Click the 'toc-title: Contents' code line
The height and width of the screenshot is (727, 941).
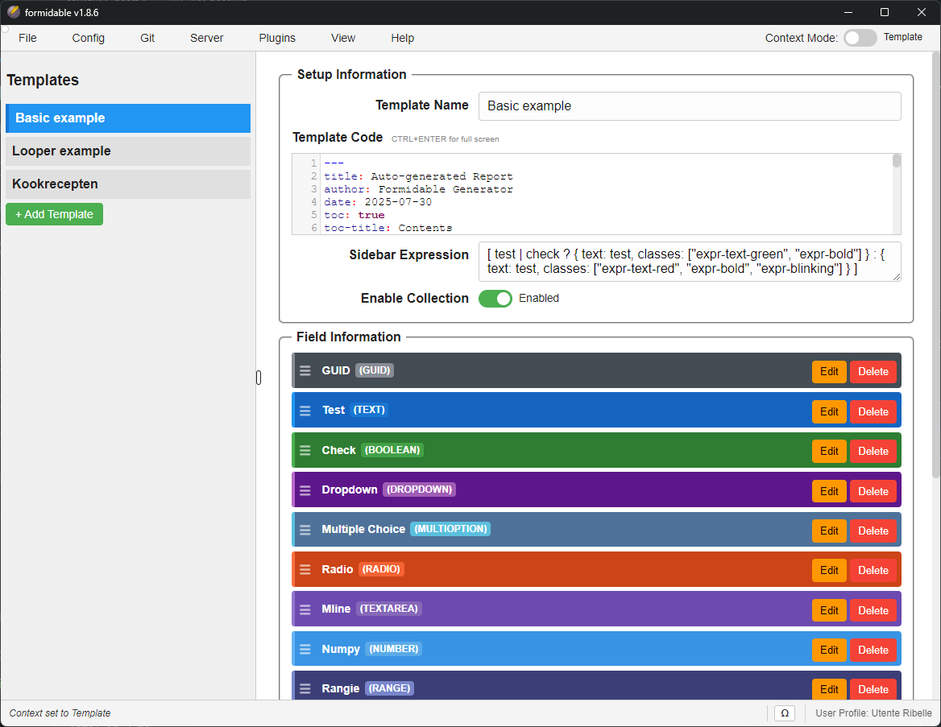click(388, 228)
